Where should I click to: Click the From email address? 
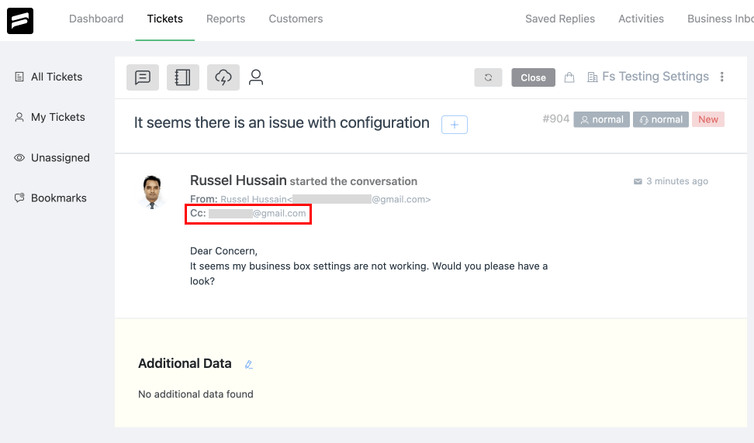pyautogui.click(x=326, y=199)
